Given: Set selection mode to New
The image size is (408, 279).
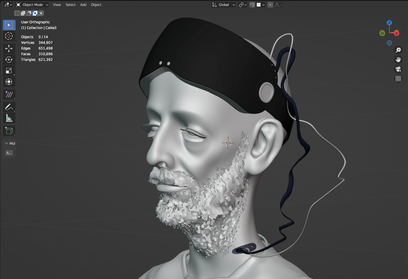Looking at the screenshot, I should (17, 13).
